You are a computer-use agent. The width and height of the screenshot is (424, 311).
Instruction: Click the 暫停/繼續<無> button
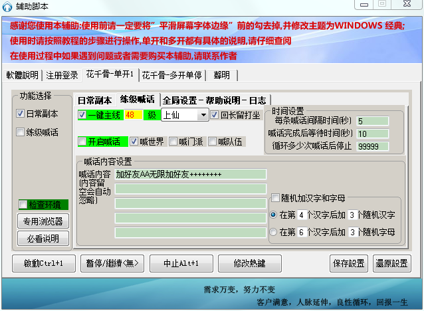[x=112, y=263]
